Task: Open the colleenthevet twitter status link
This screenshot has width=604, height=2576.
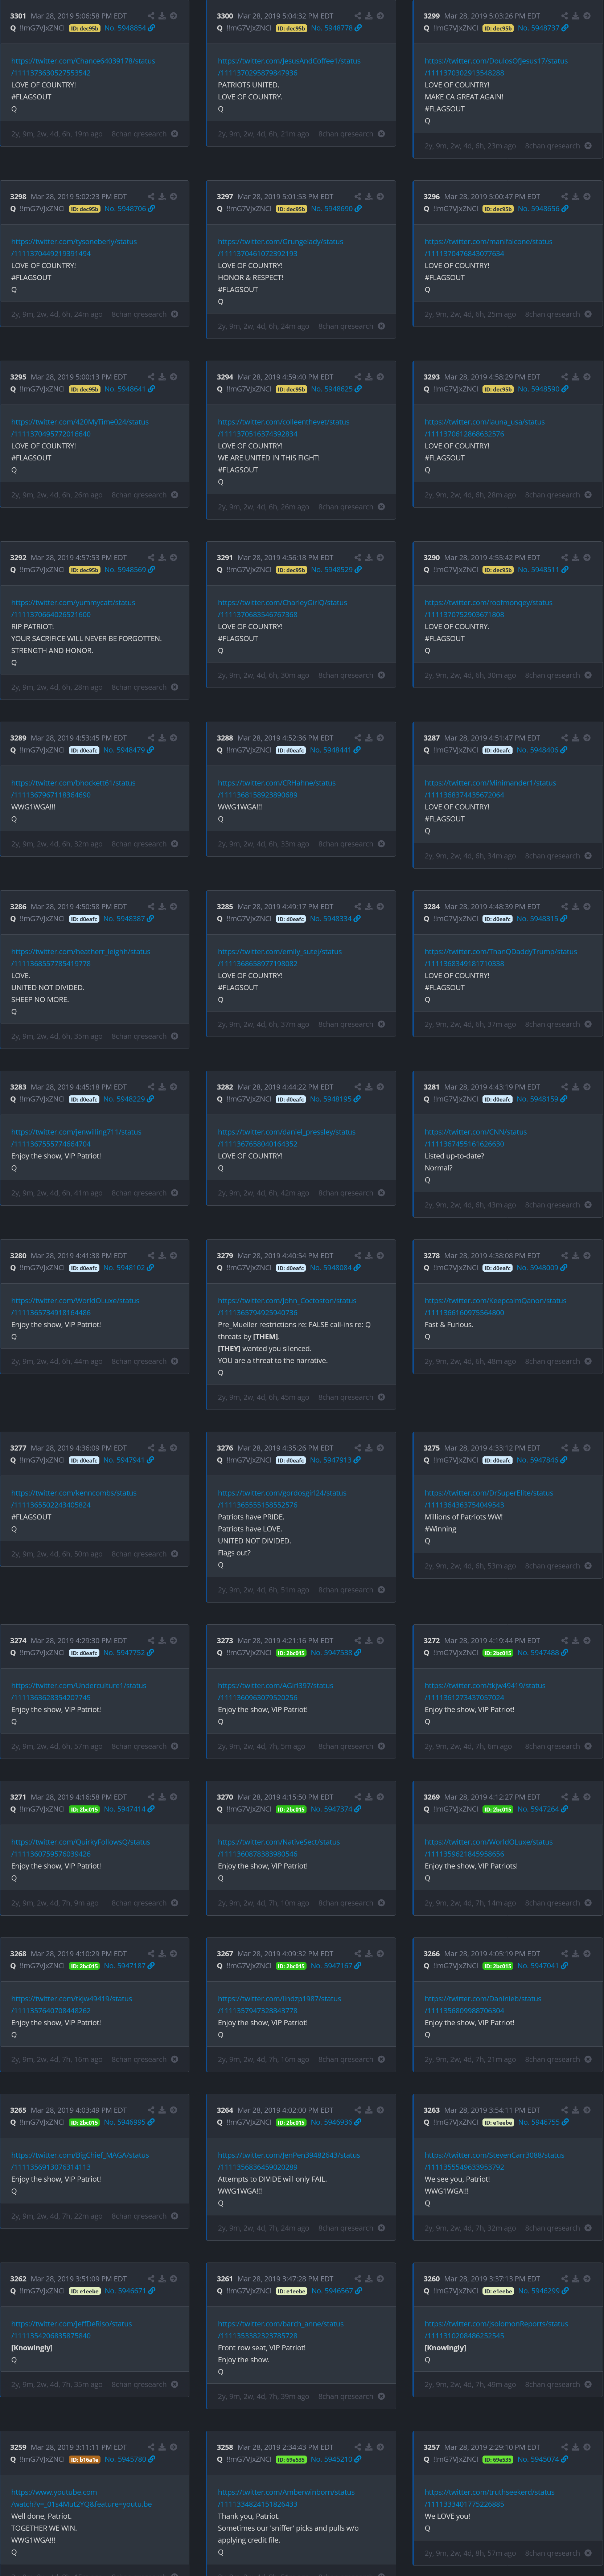Action: pyautogui.click(x=284, y=428)
